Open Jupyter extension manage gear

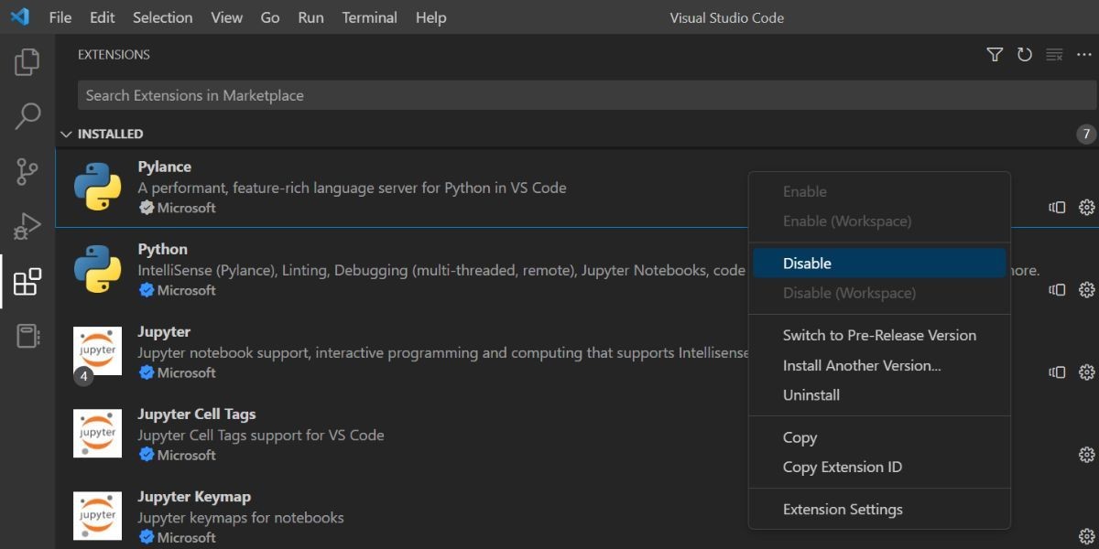tap(1087, 372)
